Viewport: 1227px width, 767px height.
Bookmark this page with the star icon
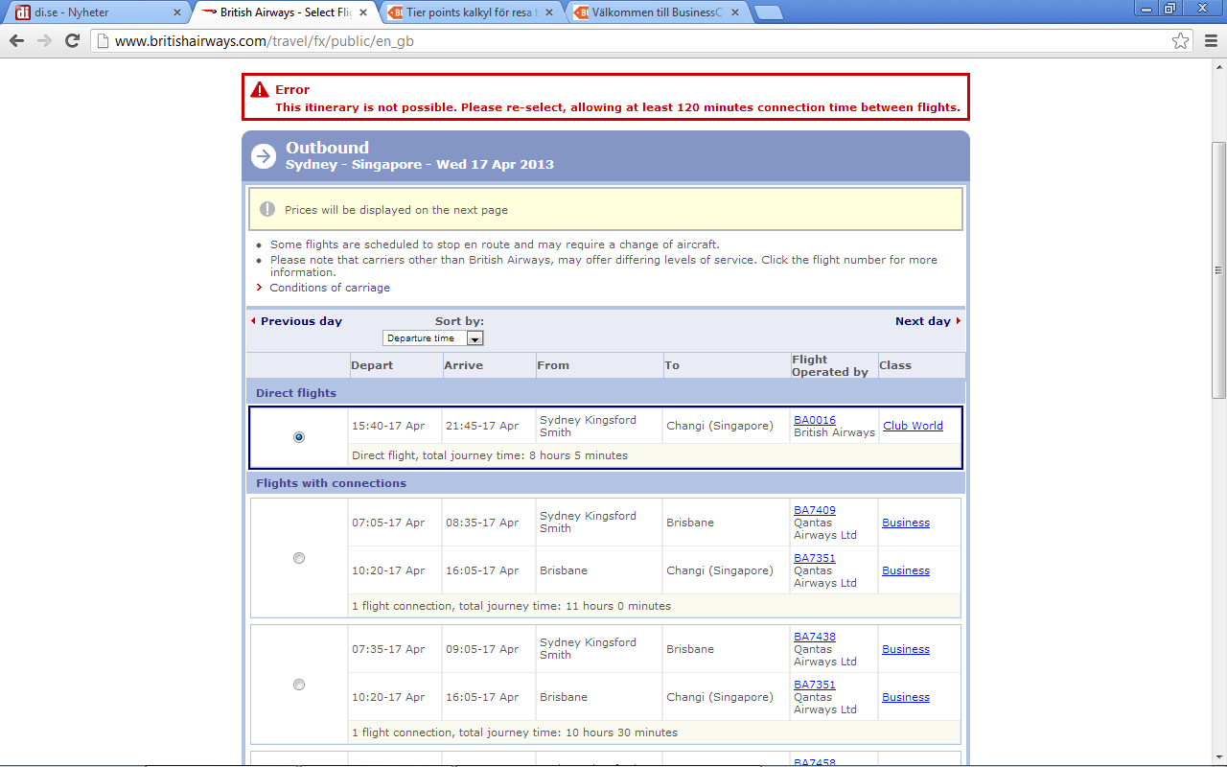pos(1181,41)
